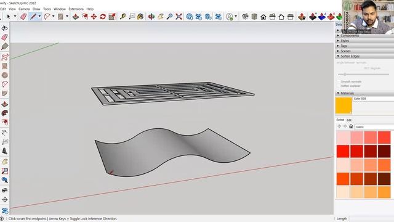Select Follow Me tool in left toolbar
This screenshot has width=394, height=222.
click(x=5, y=113)
